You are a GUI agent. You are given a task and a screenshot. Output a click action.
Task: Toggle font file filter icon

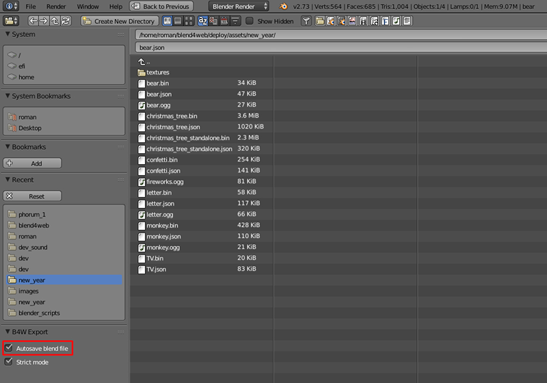pyautogui.click(x=386, y=21)
